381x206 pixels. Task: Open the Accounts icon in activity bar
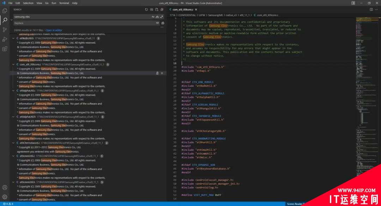coord(5,187)
